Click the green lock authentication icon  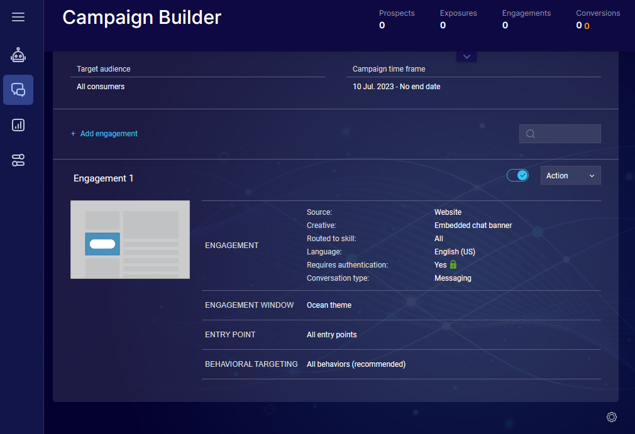click(x=453, y=264)
